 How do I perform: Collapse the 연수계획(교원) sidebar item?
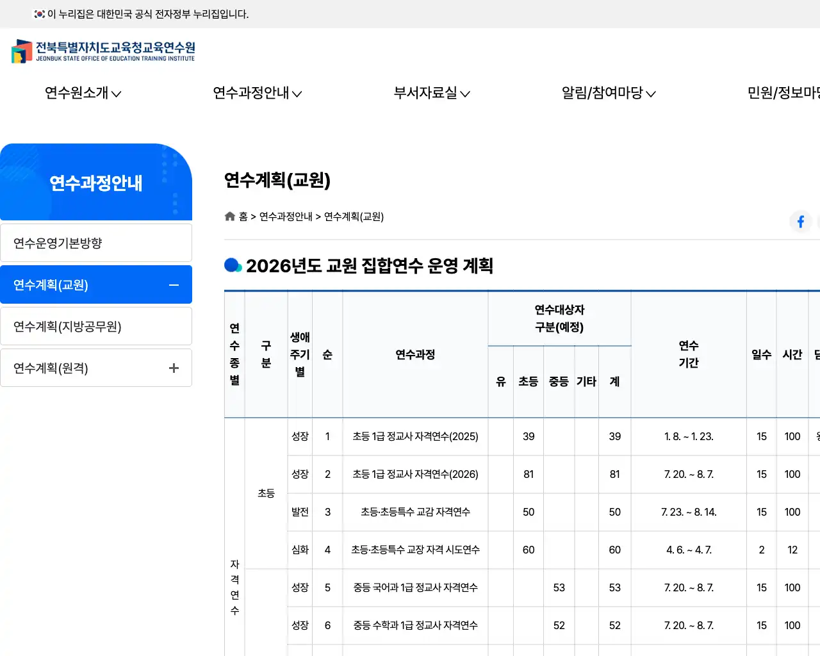(173, 284)
